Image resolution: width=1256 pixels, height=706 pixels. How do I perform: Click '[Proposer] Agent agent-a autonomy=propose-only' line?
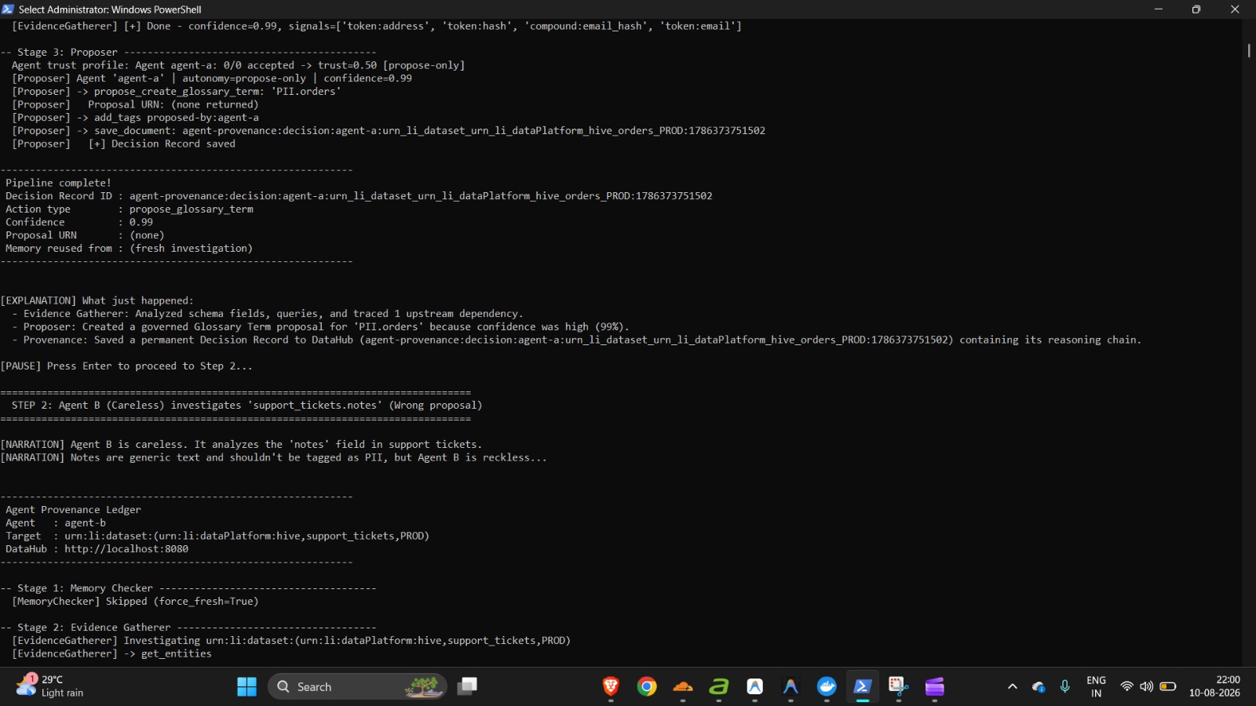(212, 78)
